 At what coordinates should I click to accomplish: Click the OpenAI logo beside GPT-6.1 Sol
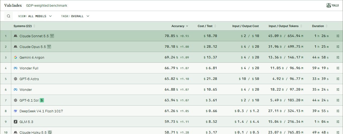[16, 100]
